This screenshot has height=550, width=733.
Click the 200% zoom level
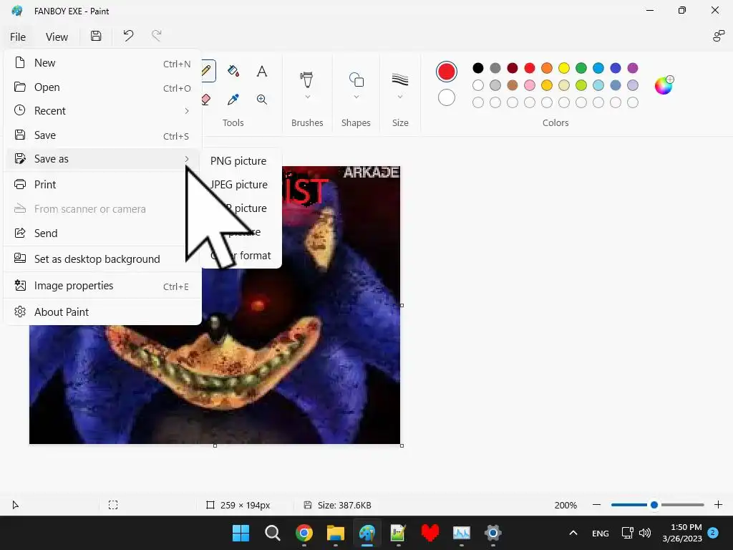[565, 505]
